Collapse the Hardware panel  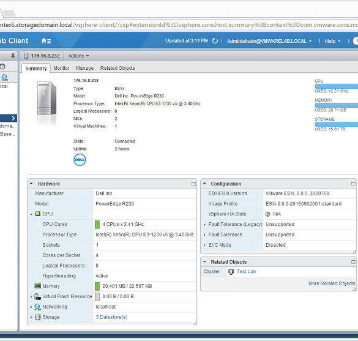31,184
